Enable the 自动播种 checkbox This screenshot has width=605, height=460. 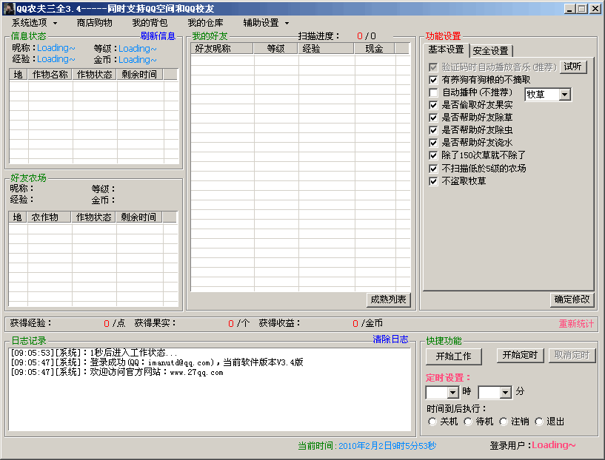click(x=433, y=92)
